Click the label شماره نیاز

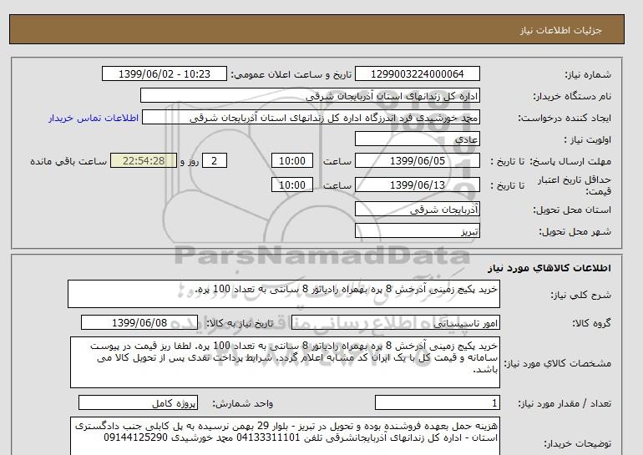588,74
